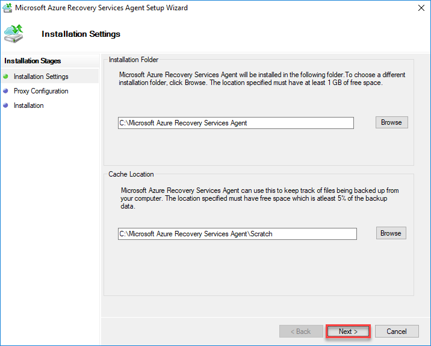Click the Installation Folder group label
Screen dimensions: 431x346
[x=133, y=60]
